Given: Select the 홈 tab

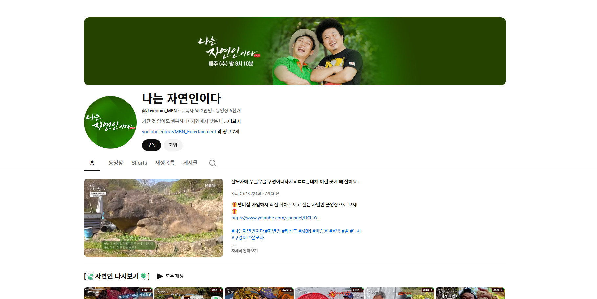Looking at the screenshot, I should (92, 163).
